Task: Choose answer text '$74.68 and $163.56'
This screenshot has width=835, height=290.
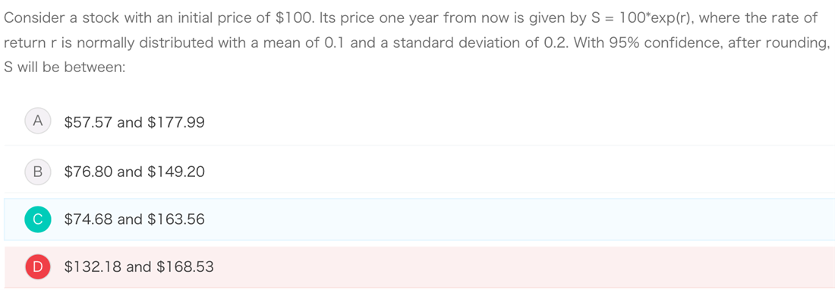Action: [134, 219]
